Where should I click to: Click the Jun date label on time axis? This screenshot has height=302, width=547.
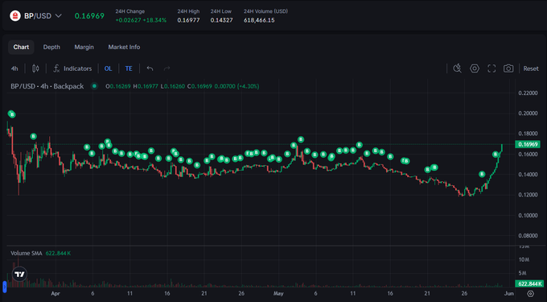click(x=509, y=294)
